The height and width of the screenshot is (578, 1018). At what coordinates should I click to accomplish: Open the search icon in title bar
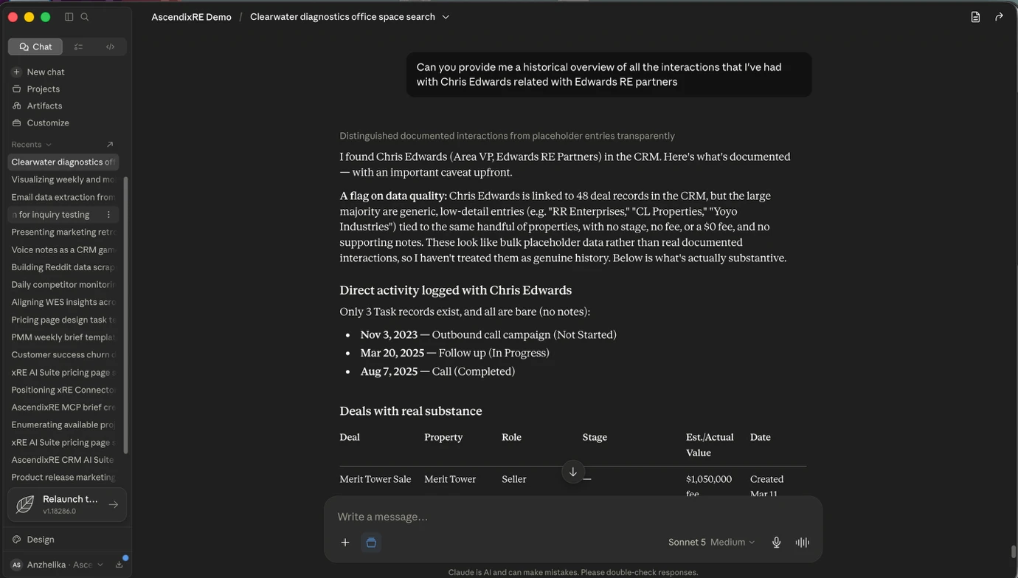click(85, 17)
